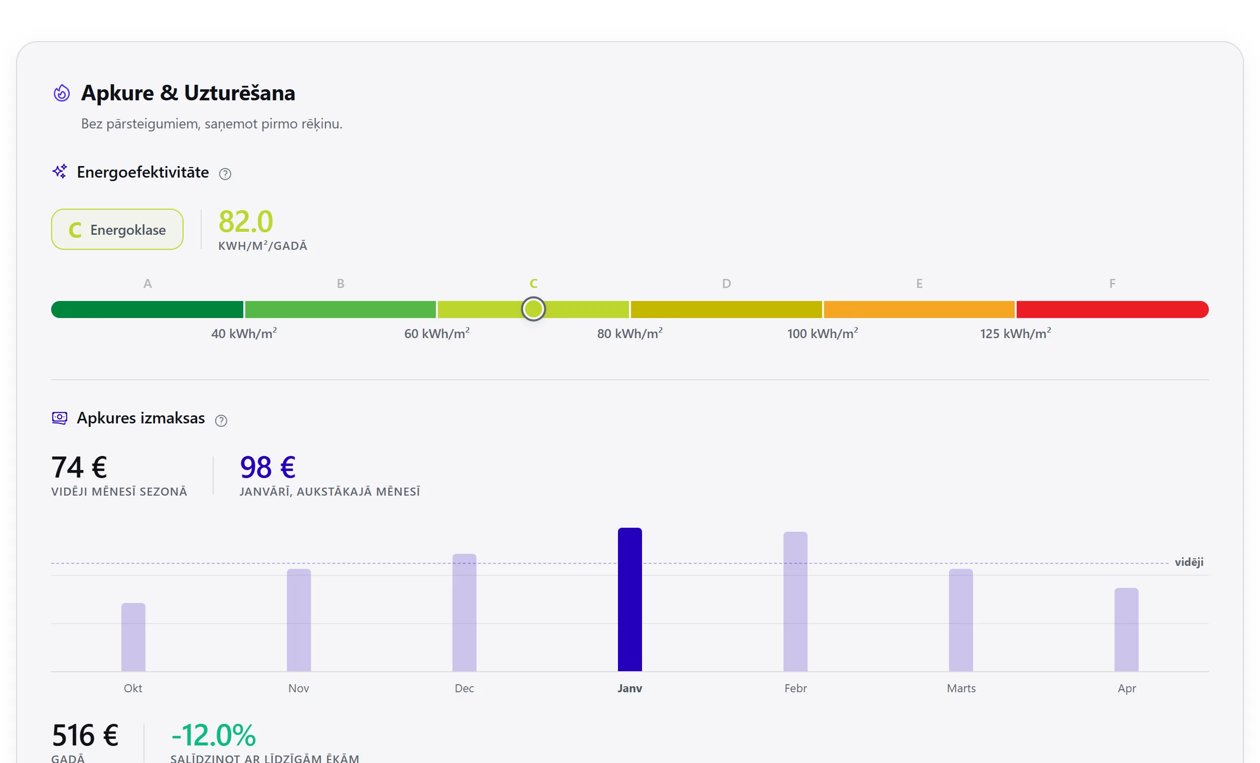
Task: Click the highlighted C class letter above scale
Action: point(533,283)
